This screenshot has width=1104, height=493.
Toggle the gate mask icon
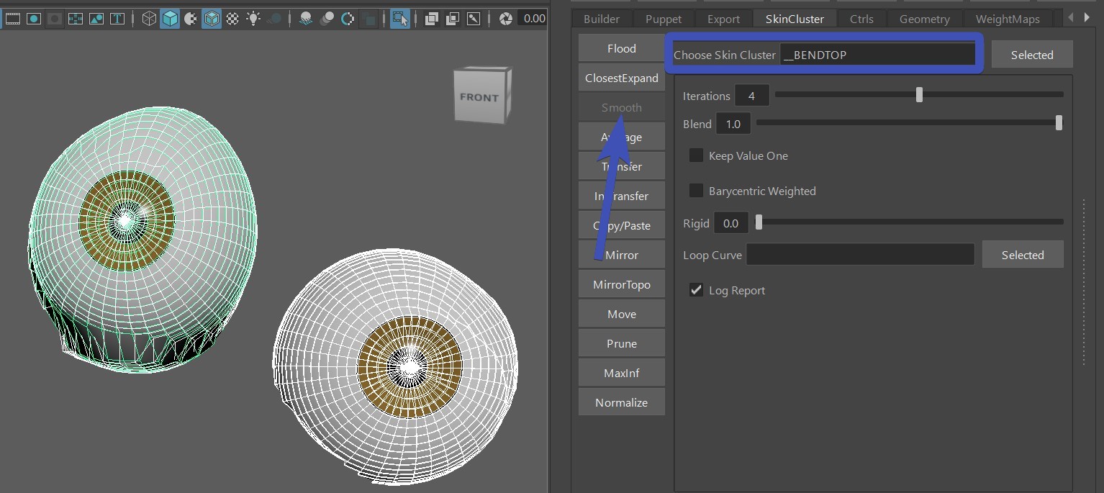[x=54, y=19]
